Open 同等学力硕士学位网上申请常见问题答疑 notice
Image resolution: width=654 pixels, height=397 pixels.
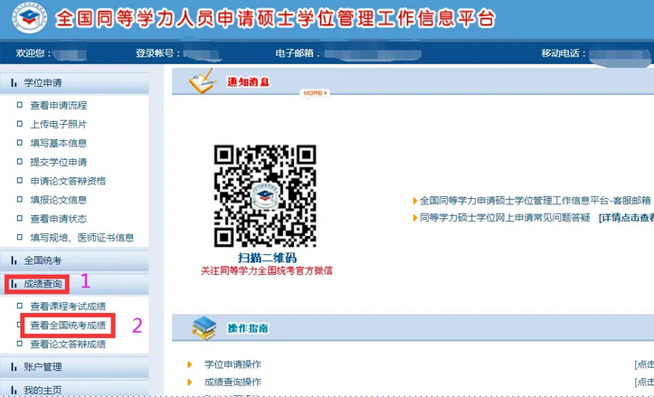click(x=505, y=218)
